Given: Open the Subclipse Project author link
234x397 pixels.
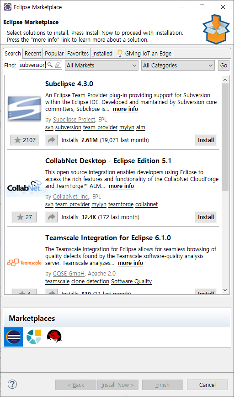Looking at the screenshot, I should click(x=74, y=120).
